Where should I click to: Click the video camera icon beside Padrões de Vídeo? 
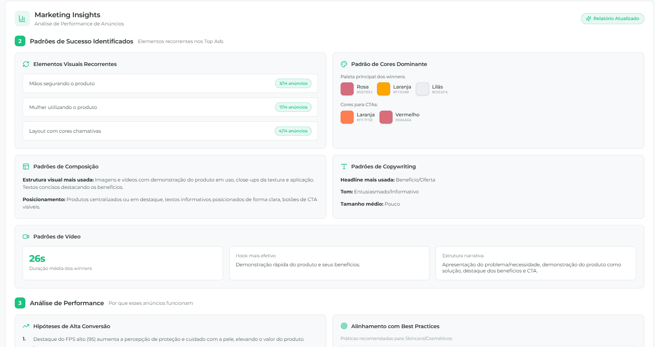[26, 236]
